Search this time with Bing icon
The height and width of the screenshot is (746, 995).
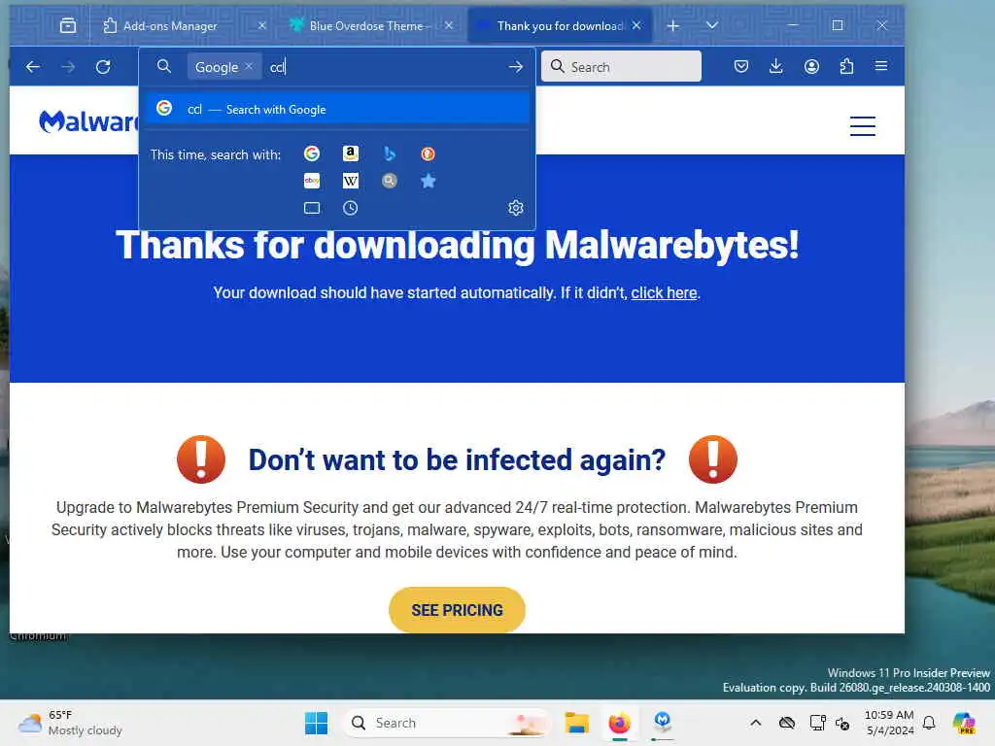point(390,153)
